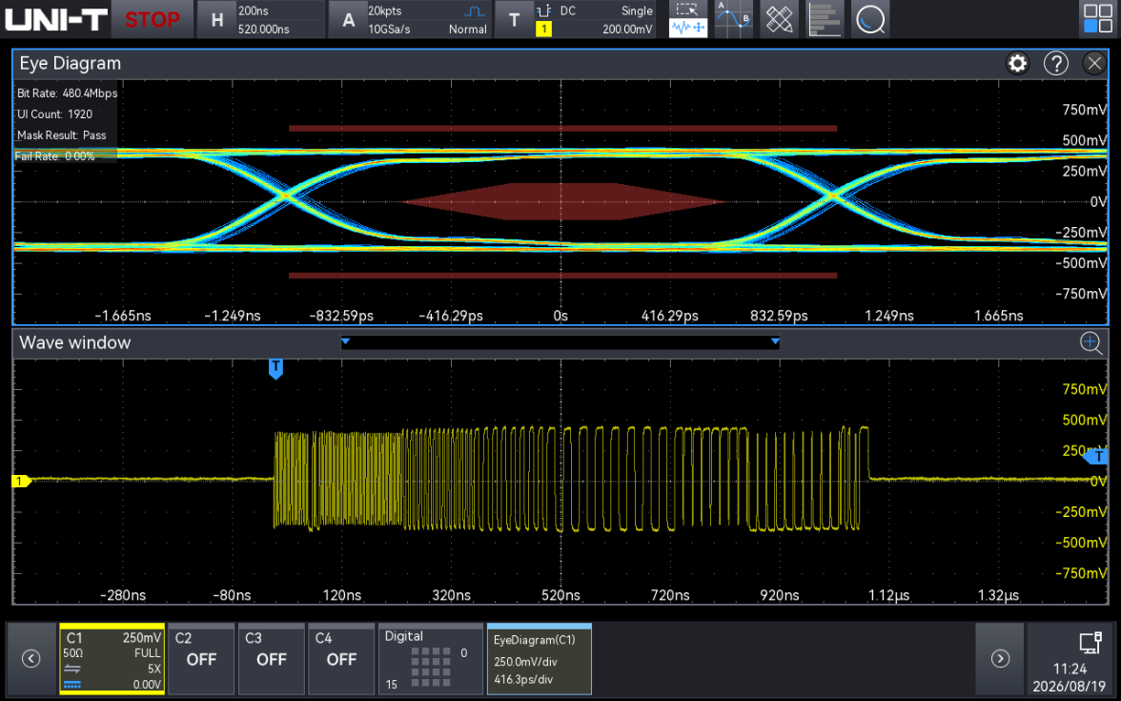Viewport: 1121px width, 701px height.
Task: Click the Eye Diagram title label
Action: click(x=71, y=64)
